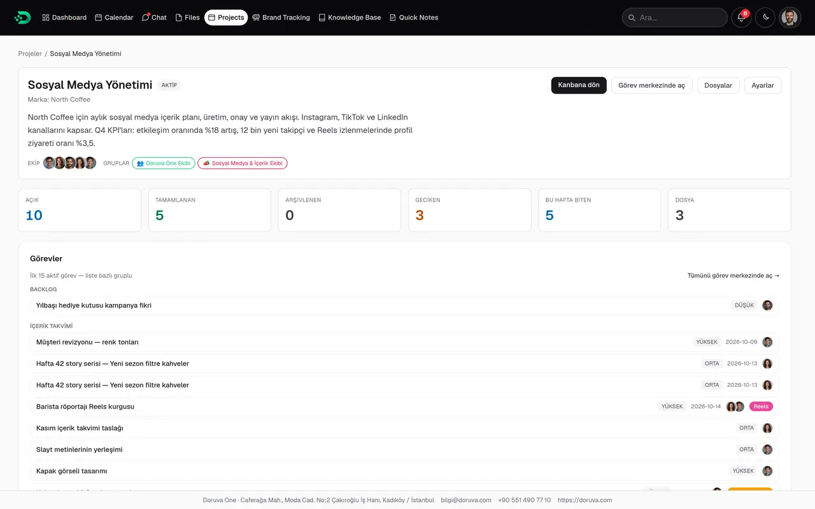This screenshot has width=815, height=509.
Task: Click Archived 0 Arşivlenen stat card
Action: click(x=339, y=210)
